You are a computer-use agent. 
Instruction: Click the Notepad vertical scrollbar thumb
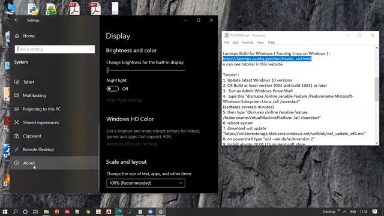(377, 89)
